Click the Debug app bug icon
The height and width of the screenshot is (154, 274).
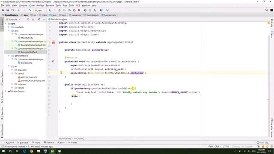click(x=60, y=10)
